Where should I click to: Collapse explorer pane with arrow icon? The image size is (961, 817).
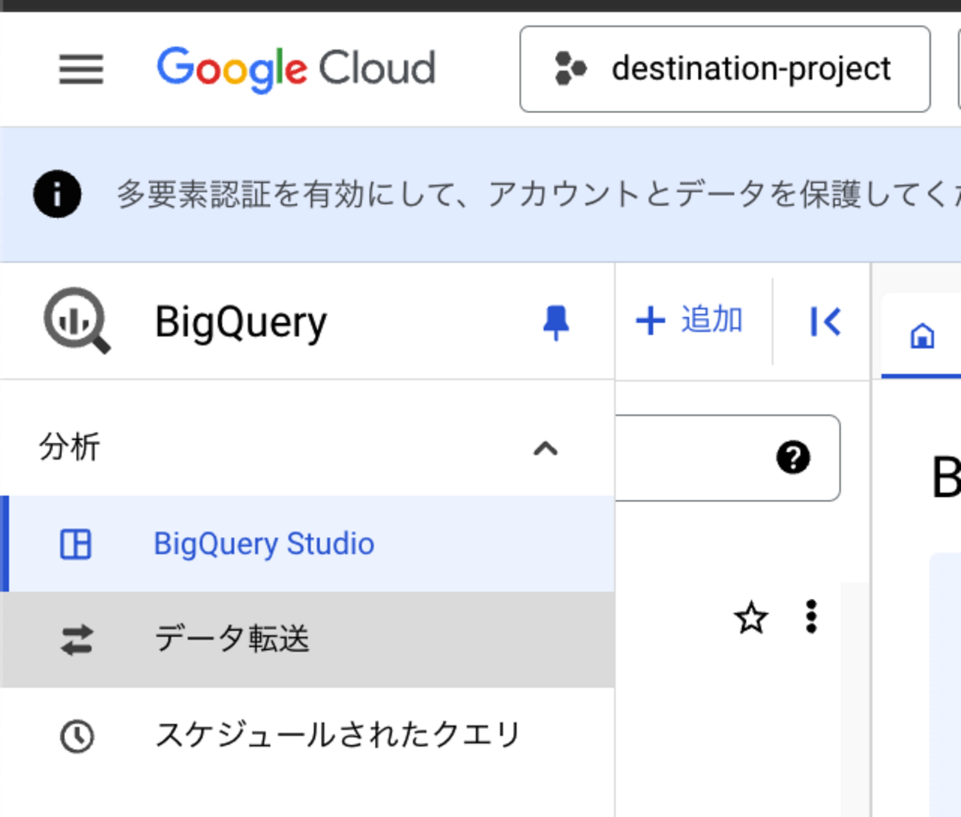click(825, 322)
